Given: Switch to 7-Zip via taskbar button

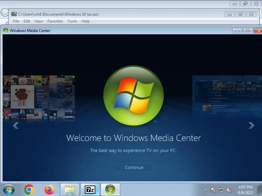Looking at the screenshot, I should 90,190.
